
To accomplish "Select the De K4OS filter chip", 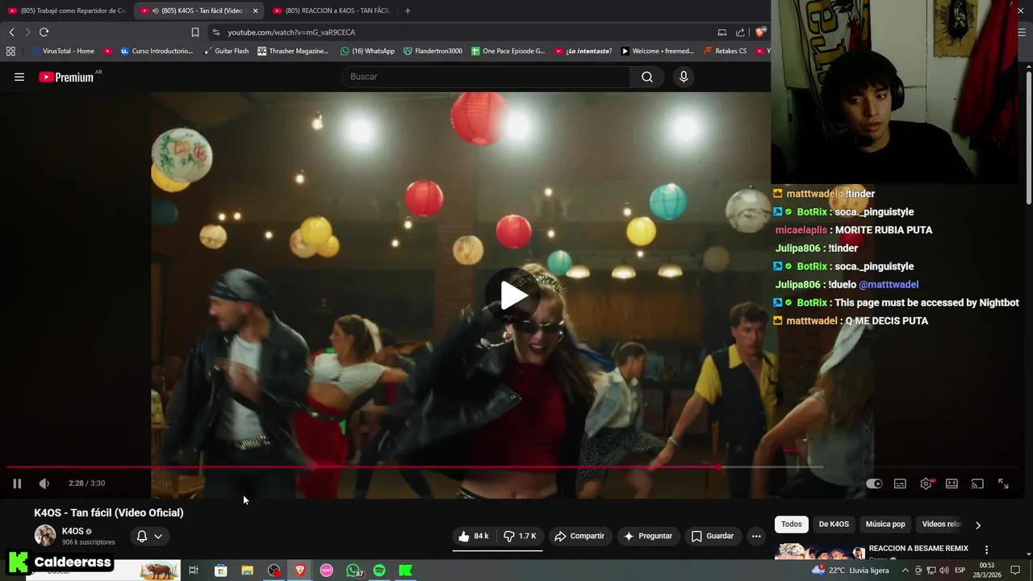I will [834, 524].
